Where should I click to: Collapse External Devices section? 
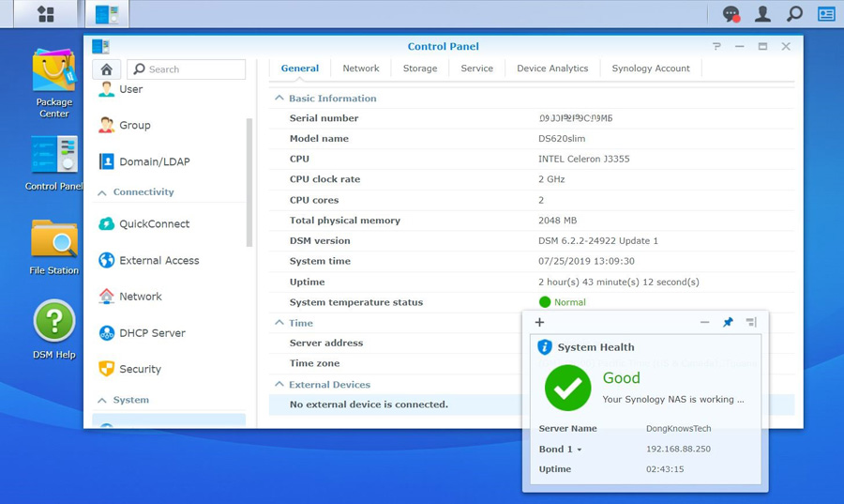pyautogui.click(x=279, y=384)
